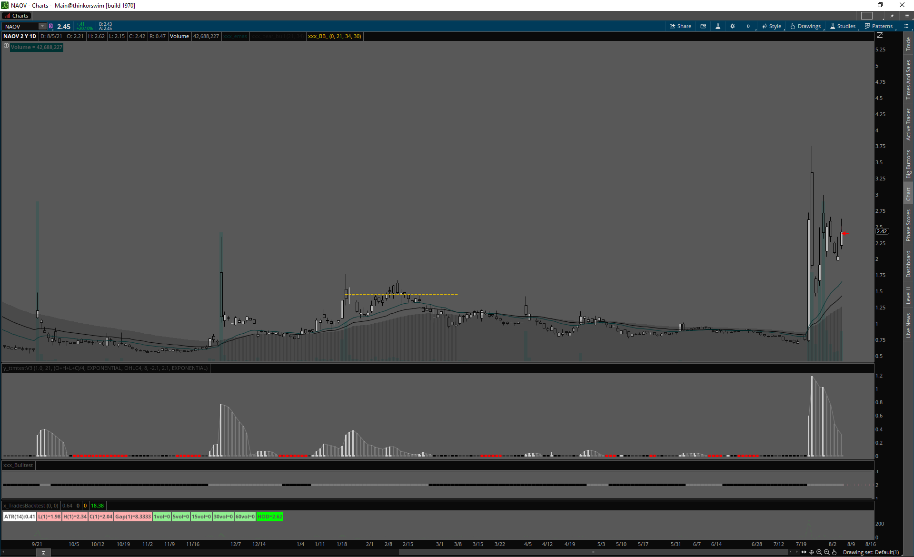Click the flask Edit Studies icon

click(718, 26)
